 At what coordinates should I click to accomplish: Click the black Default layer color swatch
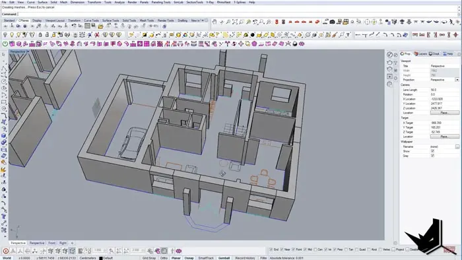(101, 258)
